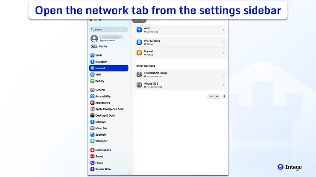This screenshot has width=316, height=177.
Task: Click the 'Thunderbolt Bridge' service name
Action: (x=155, y=73)
